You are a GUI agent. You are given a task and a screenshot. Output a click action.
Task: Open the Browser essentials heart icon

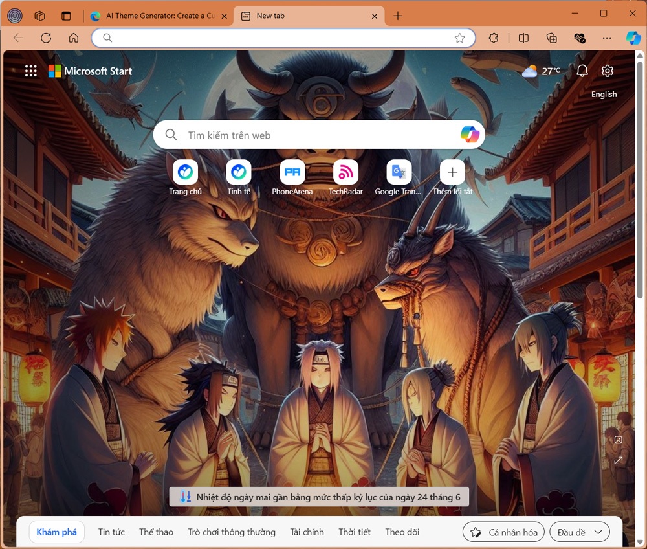pos(580,38)
